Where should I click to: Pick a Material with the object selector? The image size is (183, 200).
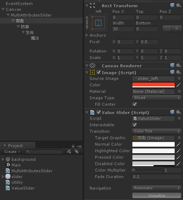[x=179, y=91]
